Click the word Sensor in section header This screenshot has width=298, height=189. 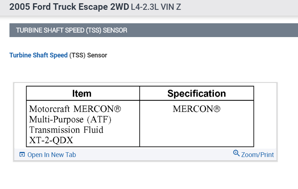115,30
